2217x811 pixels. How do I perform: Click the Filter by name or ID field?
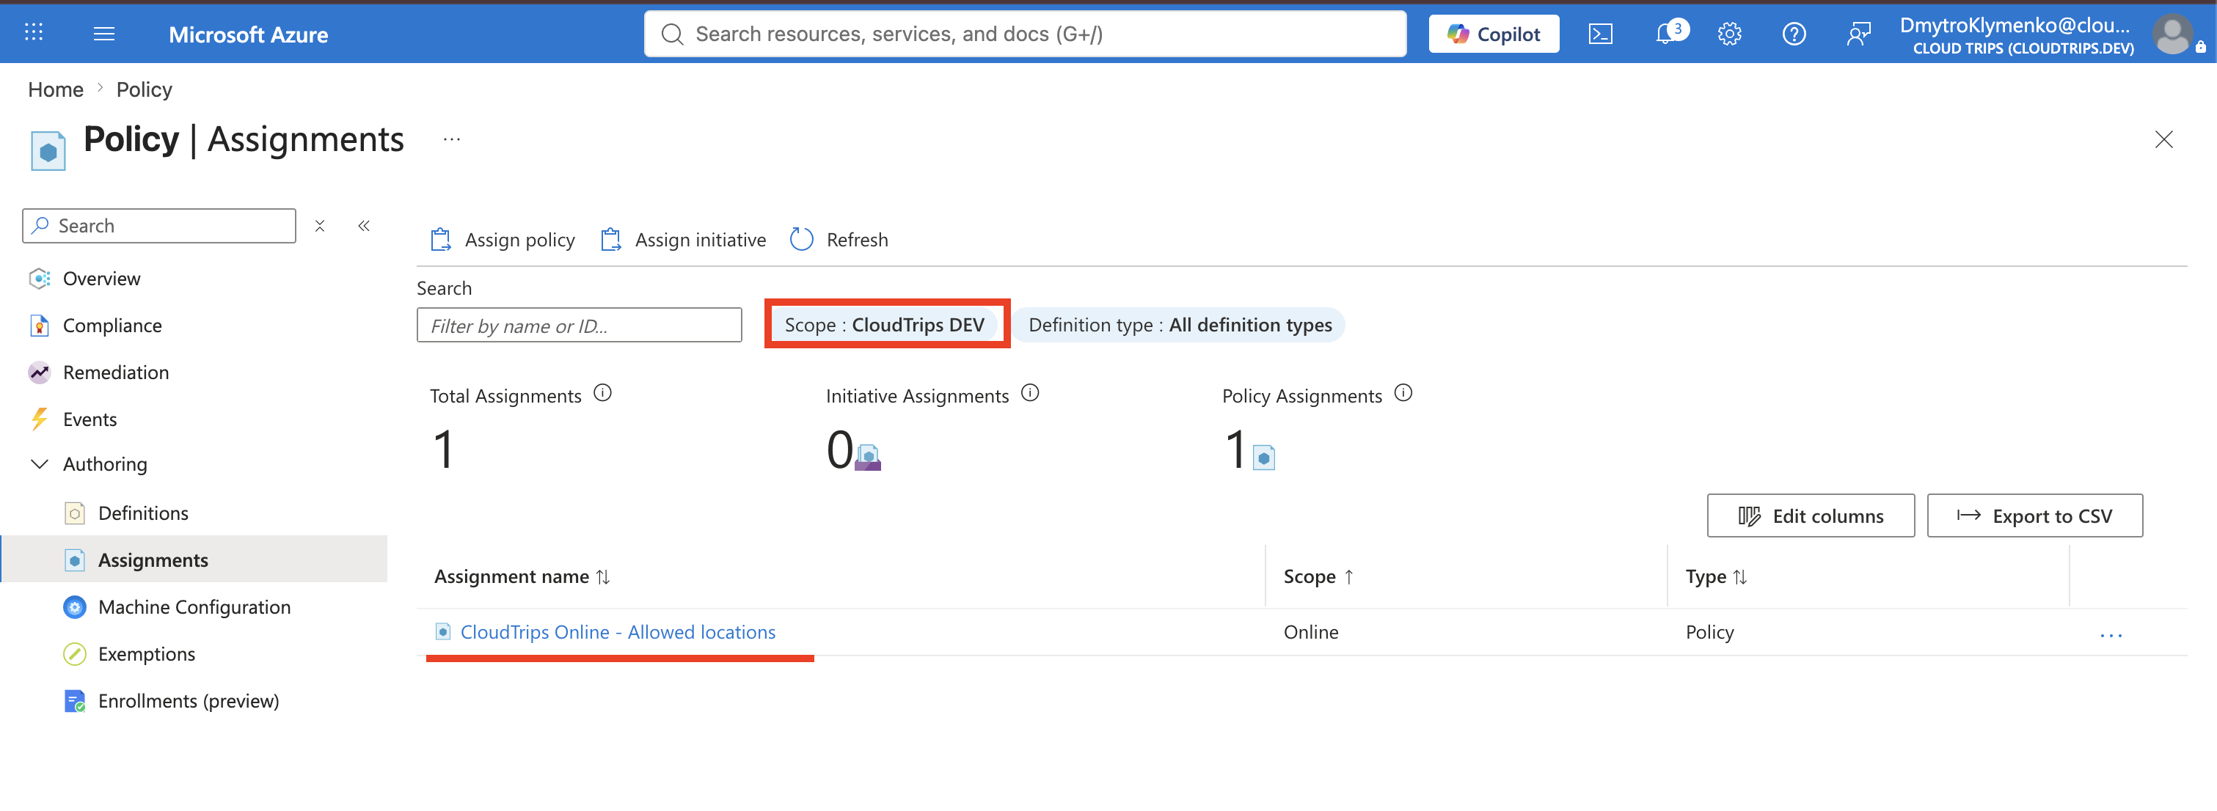(x=580, y=325)
